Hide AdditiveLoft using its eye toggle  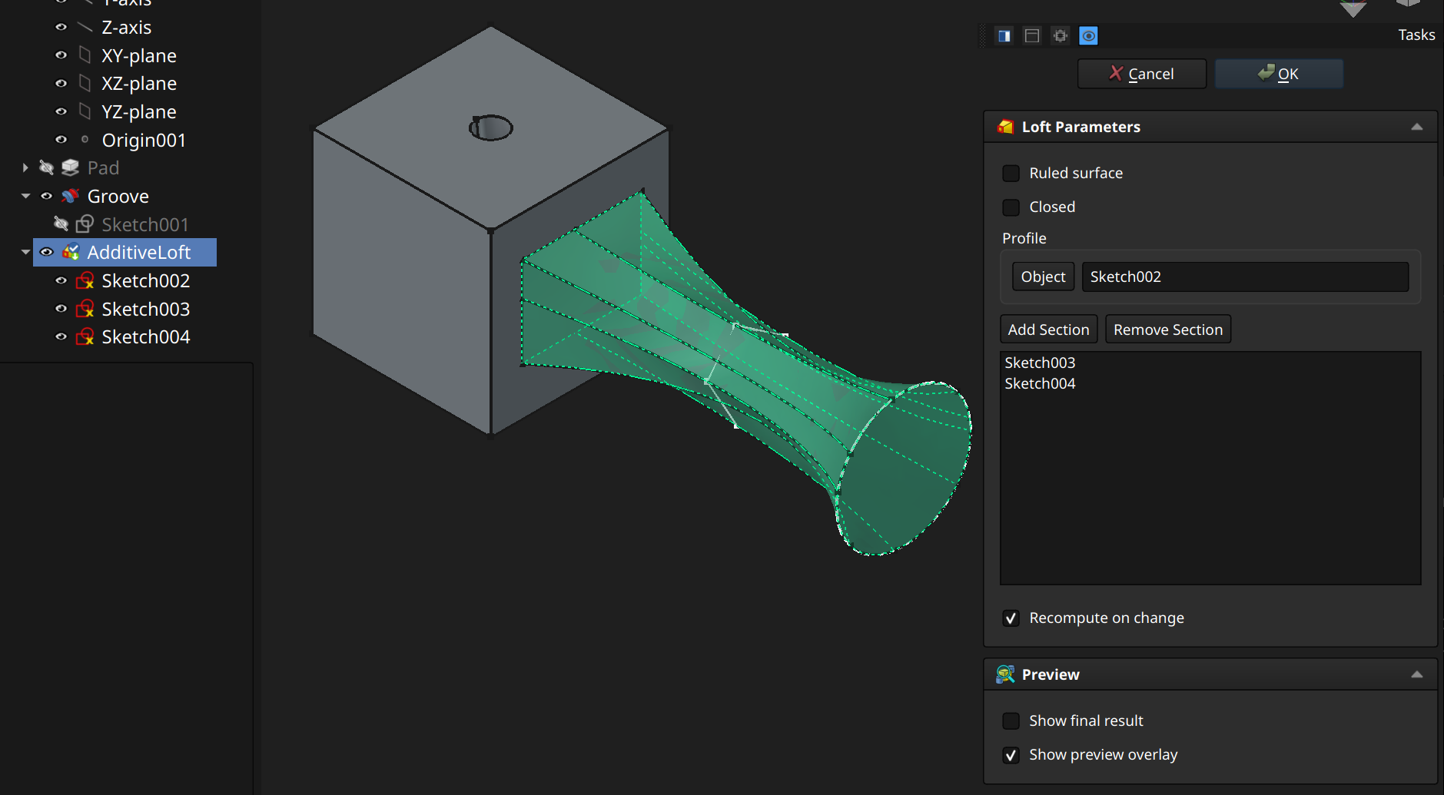[x=47, y=252]
